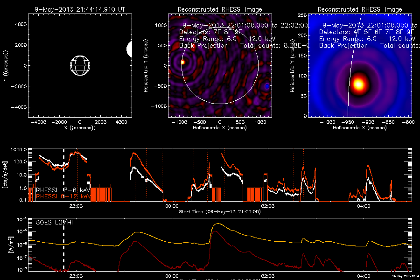
Task: Click the bright flare source in the full-disk RHESSI image
Action: [x=182, y=62]
